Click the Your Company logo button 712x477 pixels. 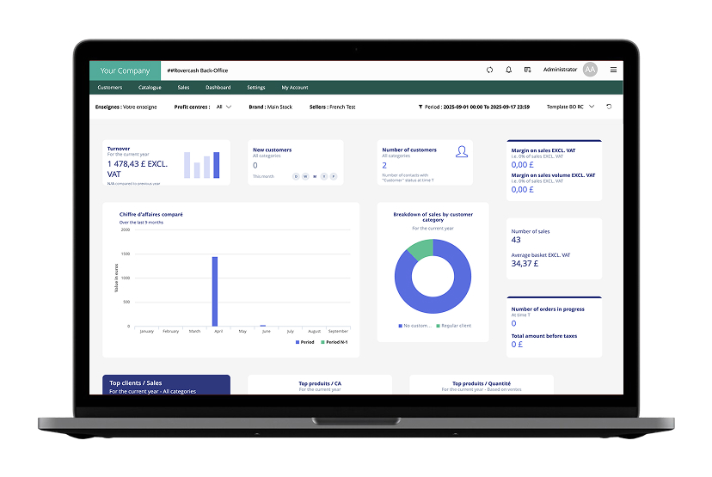pos(125,70)
